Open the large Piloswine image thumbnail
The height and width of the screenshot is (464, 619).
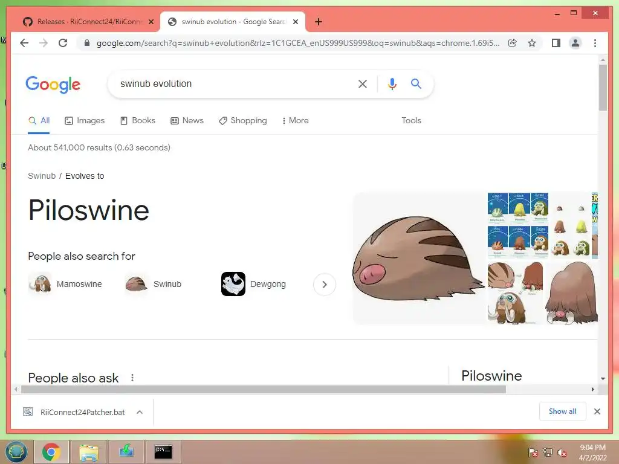pyautogui.click(x=572, y=292)
